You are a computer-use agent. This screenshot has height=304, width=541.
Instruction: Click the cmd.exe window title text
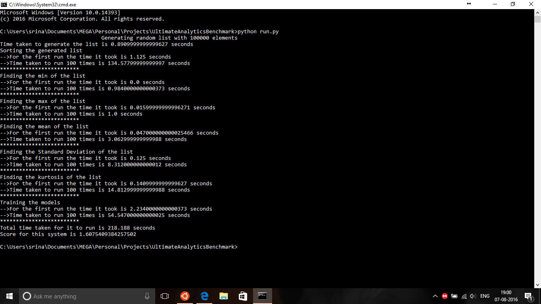coord(43,4)
